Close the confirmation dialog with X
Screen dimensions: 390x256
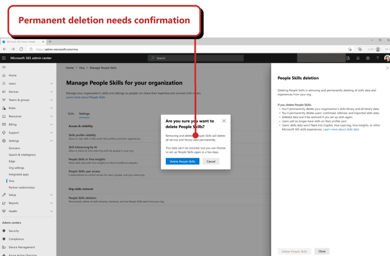224,121
